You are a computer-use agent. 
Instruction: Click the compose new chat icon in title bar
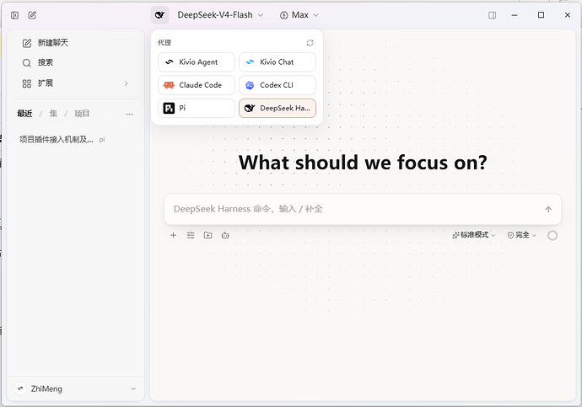[32, 15]
